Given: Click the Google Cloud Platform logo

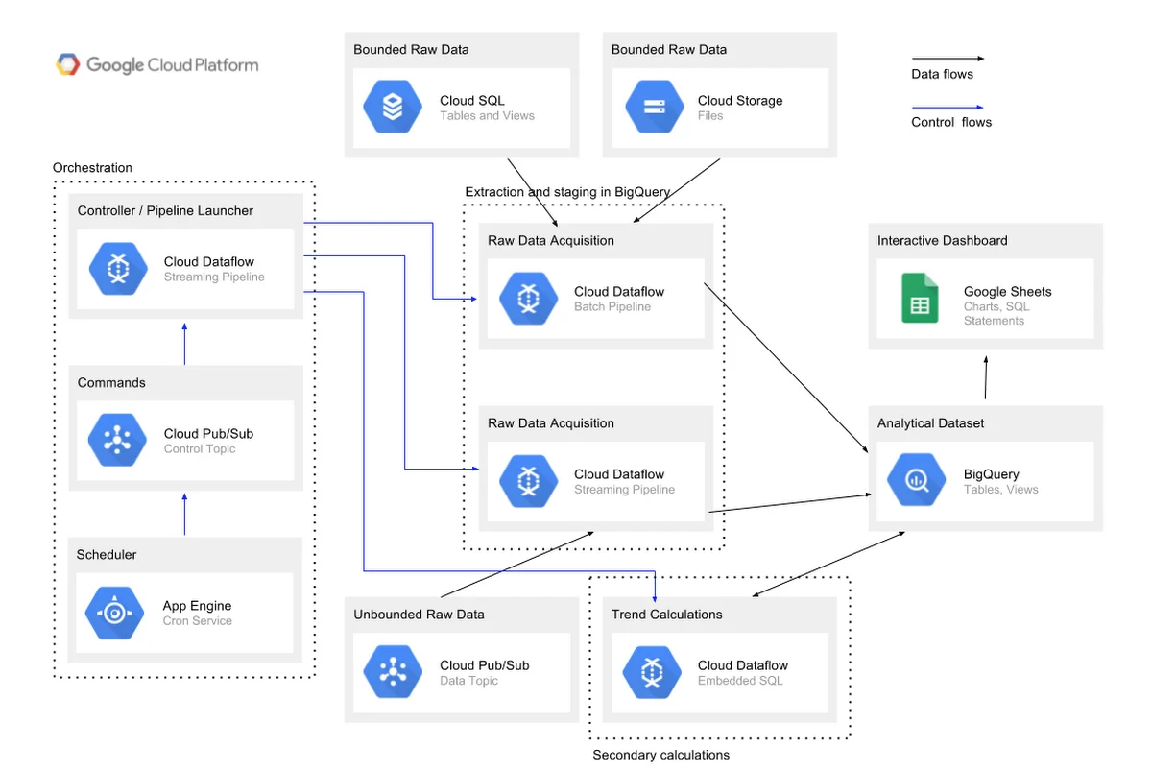Looking at the screenshot, I should coord(157,63).
